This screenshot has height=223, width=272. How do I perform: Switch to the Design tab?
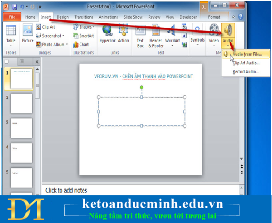pos(63,17)
